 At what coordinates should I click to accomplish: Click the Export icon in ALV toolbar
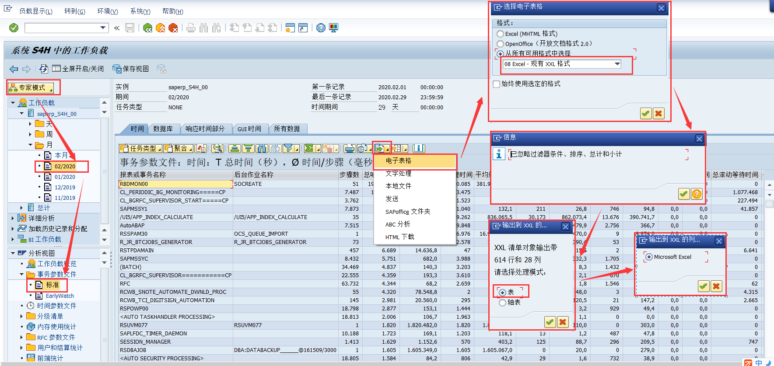point(379,149)
